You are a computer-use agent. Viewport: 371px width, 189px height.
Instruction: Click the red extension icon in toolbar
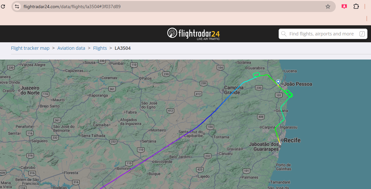pos(344,7)
